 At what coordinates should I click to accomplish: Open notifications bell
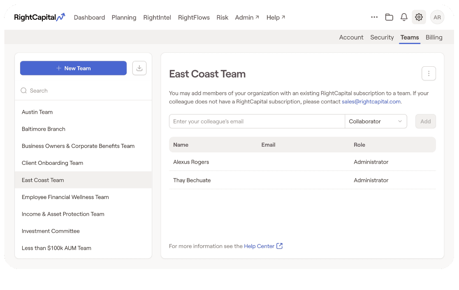pyautogui.click(x=404, y=17)
